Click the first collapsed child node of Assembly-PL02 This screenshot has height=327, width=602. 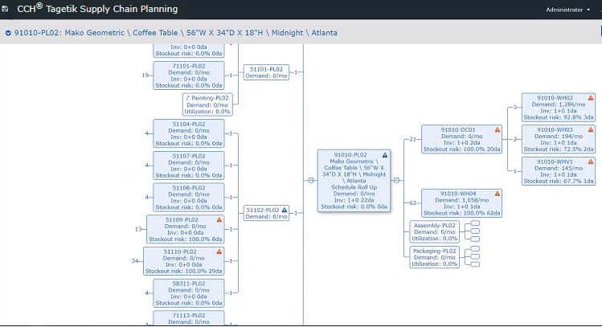[475, 223]
